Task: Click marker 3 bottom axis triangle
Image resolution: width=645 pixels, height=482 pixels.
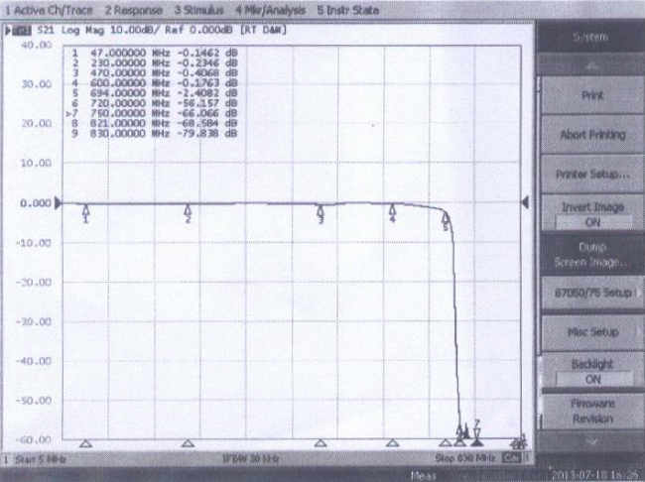Action: [x=321, y=443]
